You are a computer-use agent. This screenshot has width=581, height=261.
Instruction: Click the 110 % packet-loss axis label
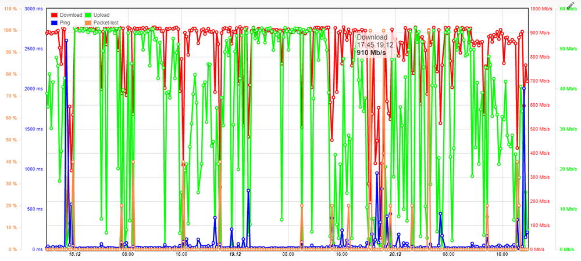point(10,8)
